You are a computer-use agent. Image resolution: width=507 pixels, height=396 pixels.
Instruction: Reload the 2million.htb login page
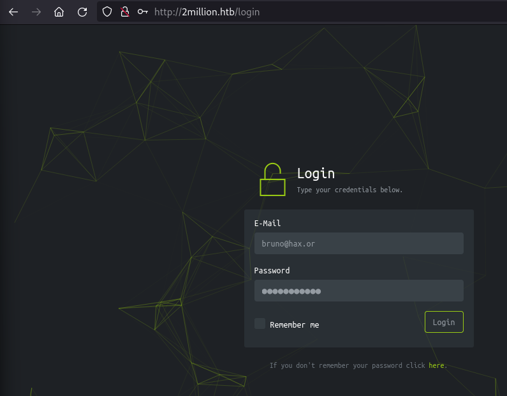pyautogui.click(x=82, y=11)
